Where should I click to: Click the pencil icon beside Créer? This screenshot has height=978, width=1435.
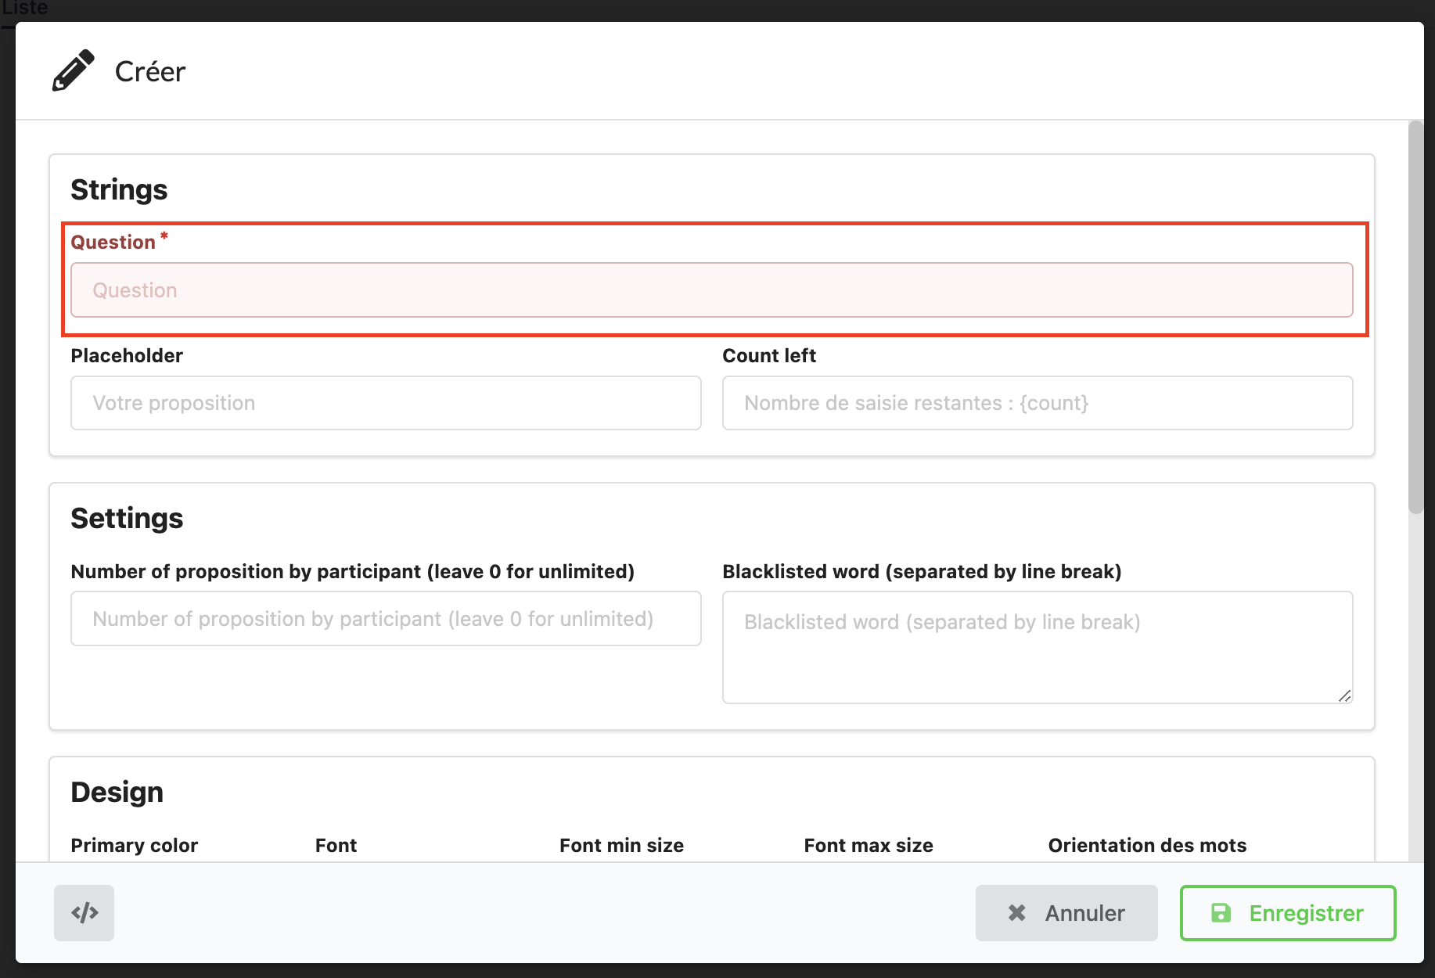[x=73, y=71]
